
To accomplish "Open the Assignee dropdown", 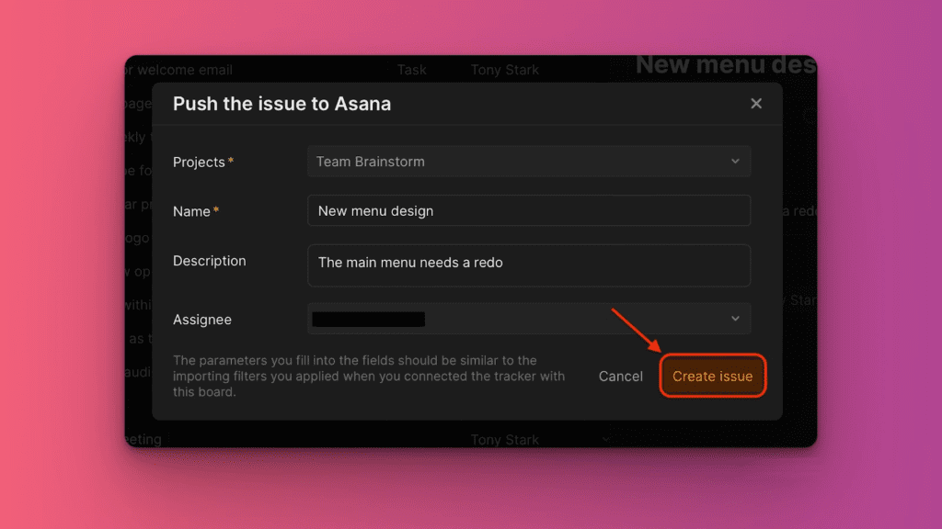I will point(528,319).
